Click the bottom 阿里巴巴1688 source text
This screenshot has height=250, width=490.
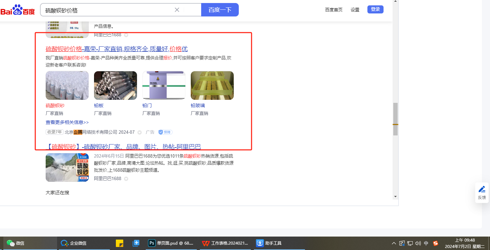(x=107, y=178)
